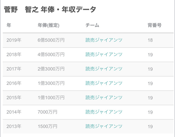This screenshot has width=175, height=137.
Task: Click the 年俸(推定) column header
Action: 48,26
